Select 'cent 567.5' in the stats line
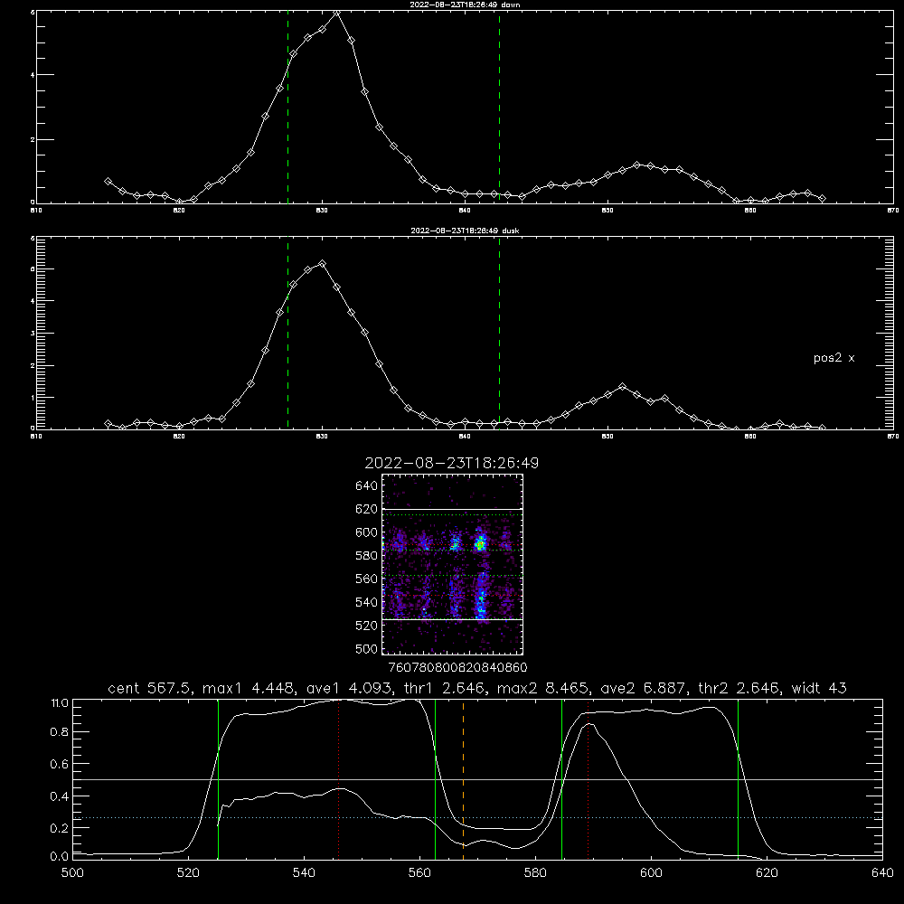 [149, 688]
